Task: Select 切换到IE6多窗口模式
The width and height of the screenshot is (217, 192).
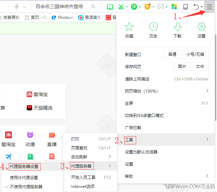Action: tap(166, 115)
